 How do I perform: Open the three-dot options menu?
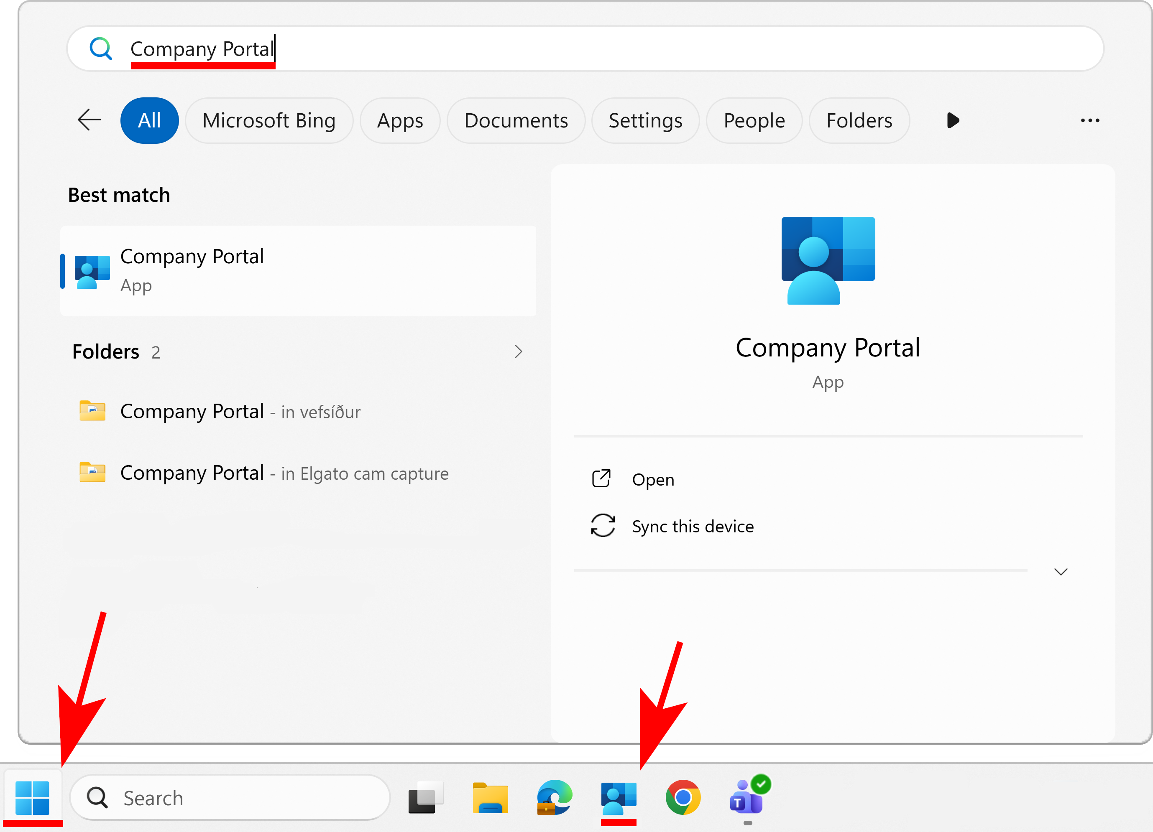coord(1090,120)
